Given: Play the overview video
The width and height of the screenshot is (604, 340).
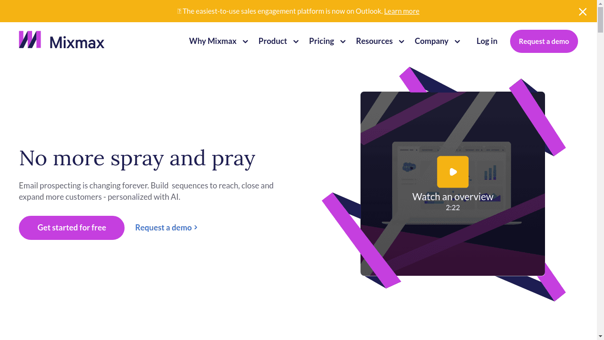Looking at the screenshot, I should [453, 172].
